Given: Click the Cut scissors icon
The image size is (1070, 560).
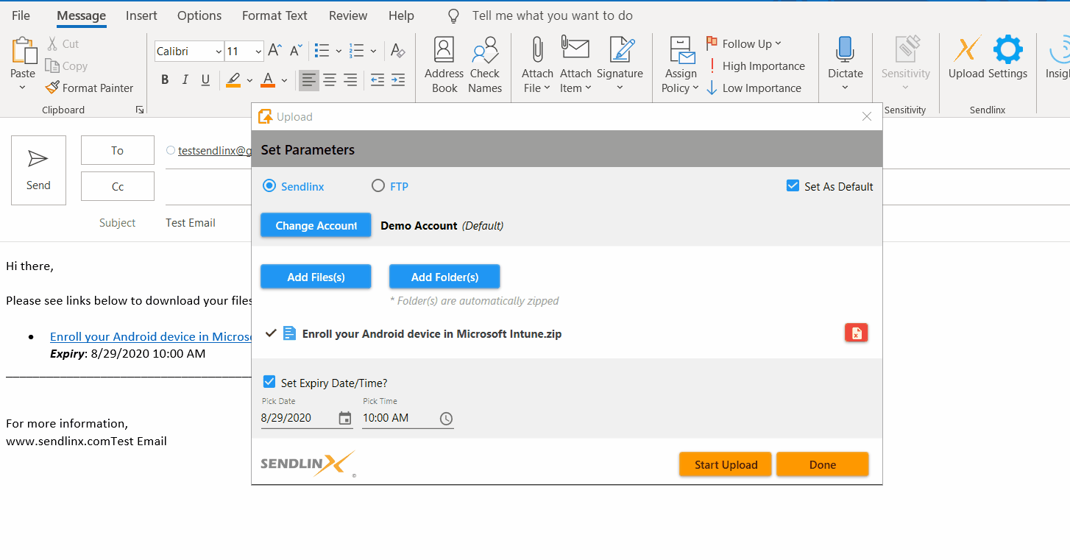Looking at the screenshot, I should click(x=52, y=44).
